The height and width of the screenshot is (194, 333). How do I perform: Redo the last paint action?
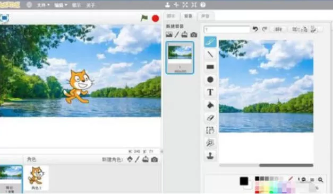click(264, 29)
